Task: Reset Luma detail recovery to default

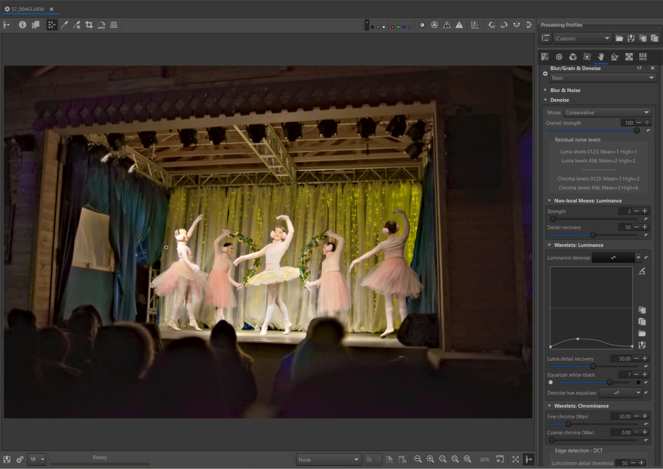Action: point(646,366)
